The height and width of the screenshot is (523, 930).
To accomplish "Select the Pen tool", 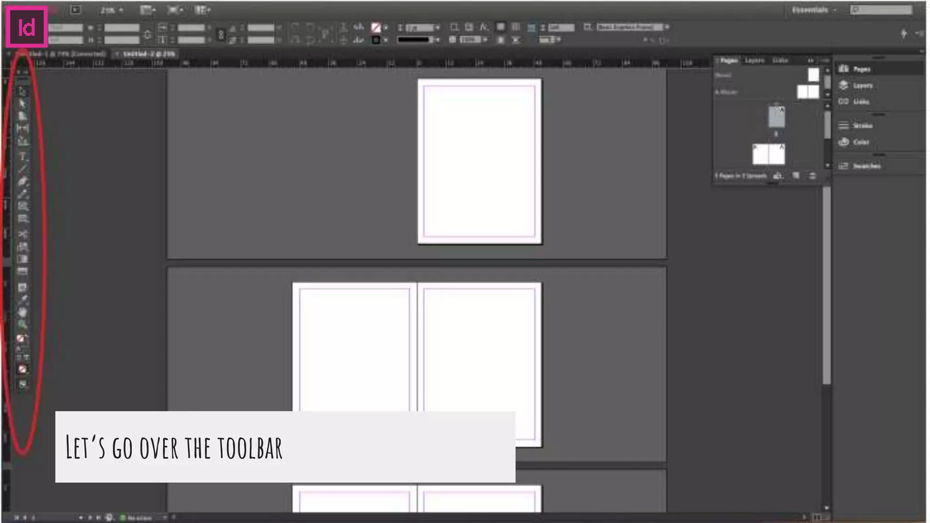I will pyautogui.click(x=22, y=182).
